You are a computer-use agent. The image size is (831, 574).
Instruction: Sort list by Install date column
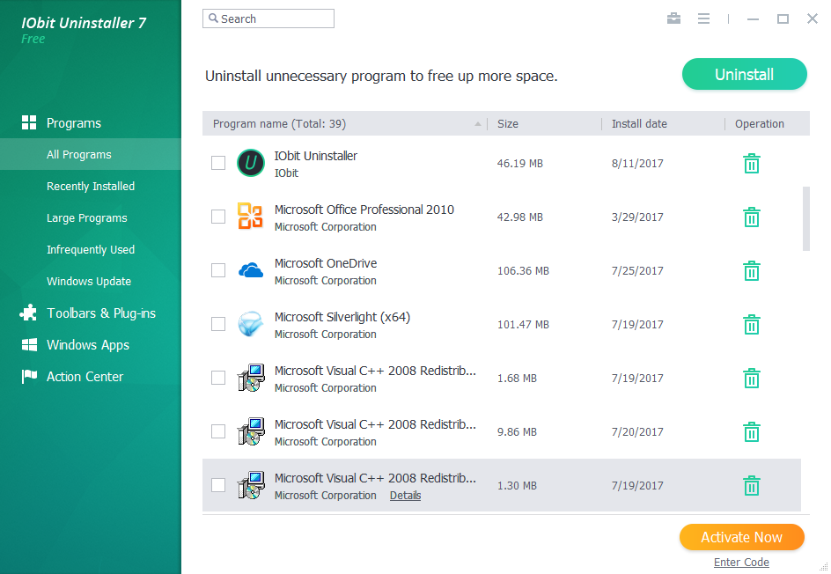click(x=663, y=123)
